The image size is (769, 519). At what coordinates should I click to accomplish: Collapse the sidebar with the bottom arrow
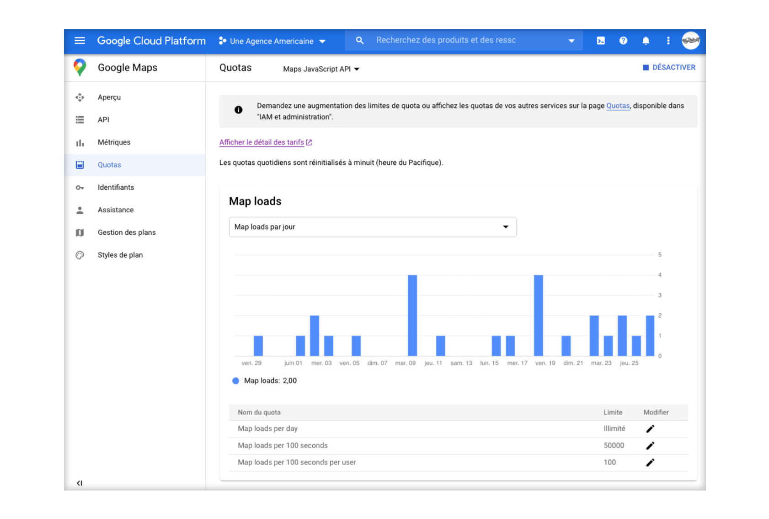click(x=80, y=483)
